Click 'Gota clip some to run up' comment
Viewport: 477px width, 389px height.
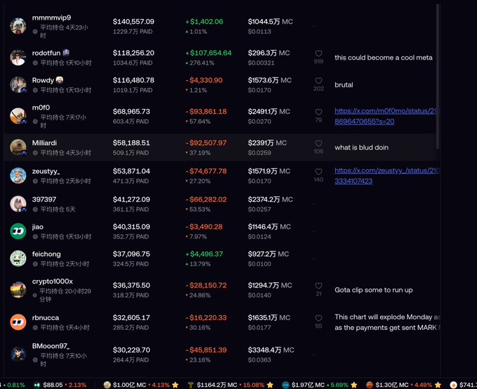pos(374,290)
